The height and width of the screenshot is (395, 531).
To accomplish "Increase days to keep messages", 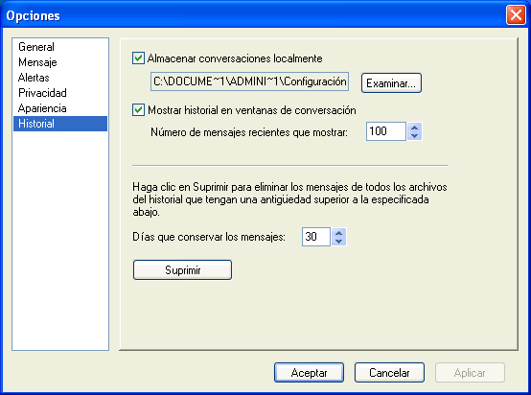I will (339, 233).
